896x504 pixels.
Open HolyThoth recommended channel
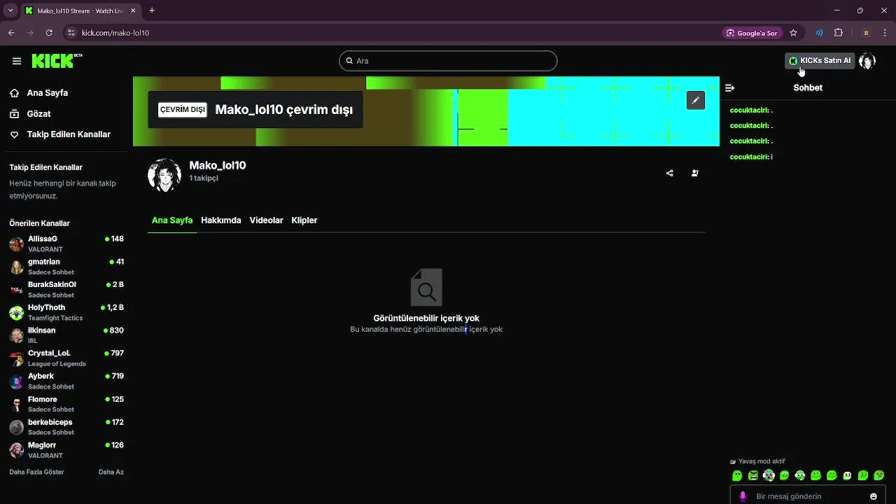[x=66, y=312]
